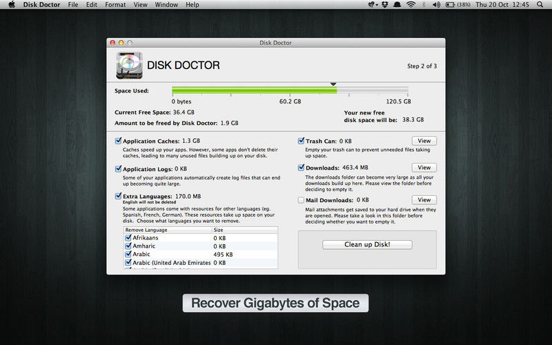View the Trash Can contents

424,141
